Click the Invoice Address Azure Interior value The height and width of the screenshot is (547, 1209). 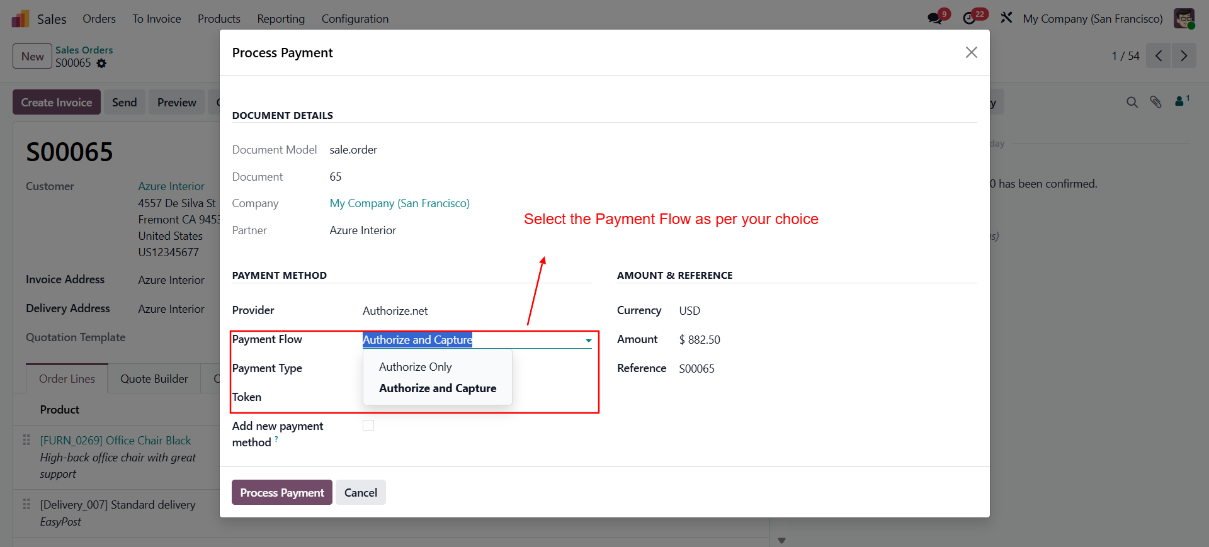(171, 280)
